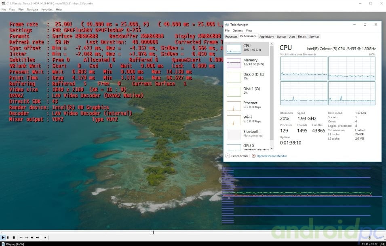
Task: Skip to the previous file or chapter
Action: (21, 238)
